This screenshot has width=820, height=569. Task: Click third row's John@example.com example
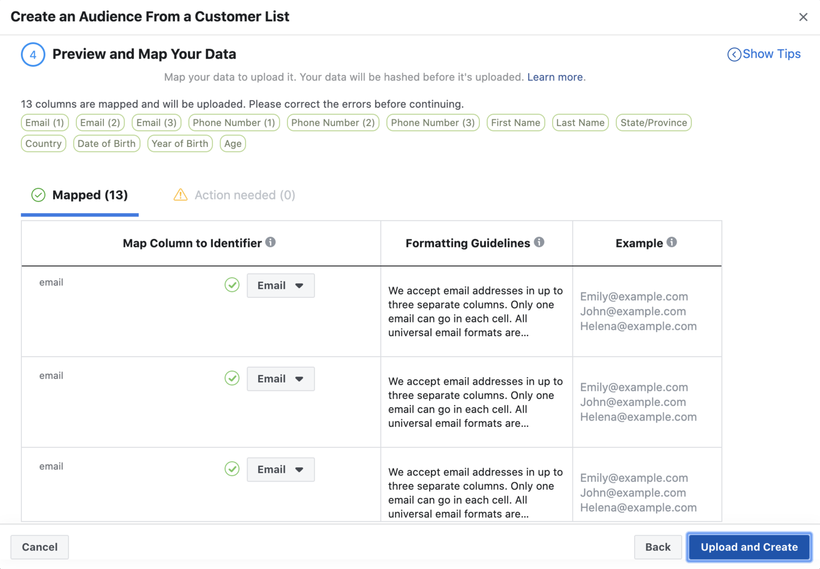click(x=633, y=493)
